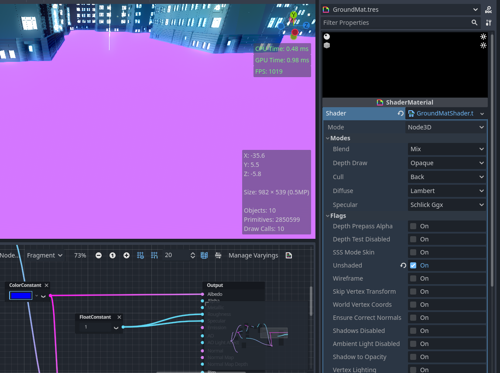Open the Cull dropdown set to Back

click(x=446, y=176)
